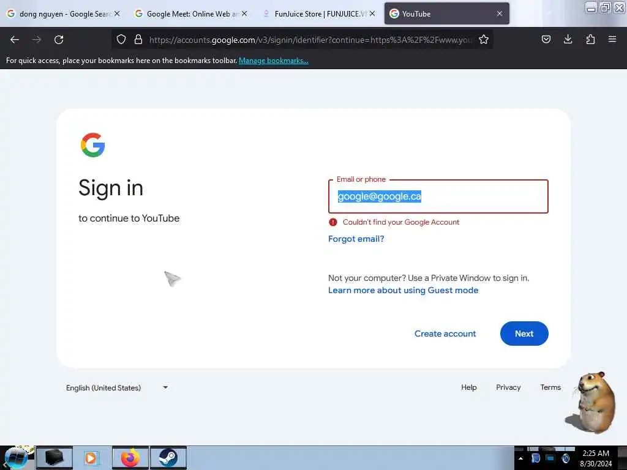The height and width of the screenshot is (470, 627).
Task: Open the tracking protection shield icon
Action: click(121, 39)
